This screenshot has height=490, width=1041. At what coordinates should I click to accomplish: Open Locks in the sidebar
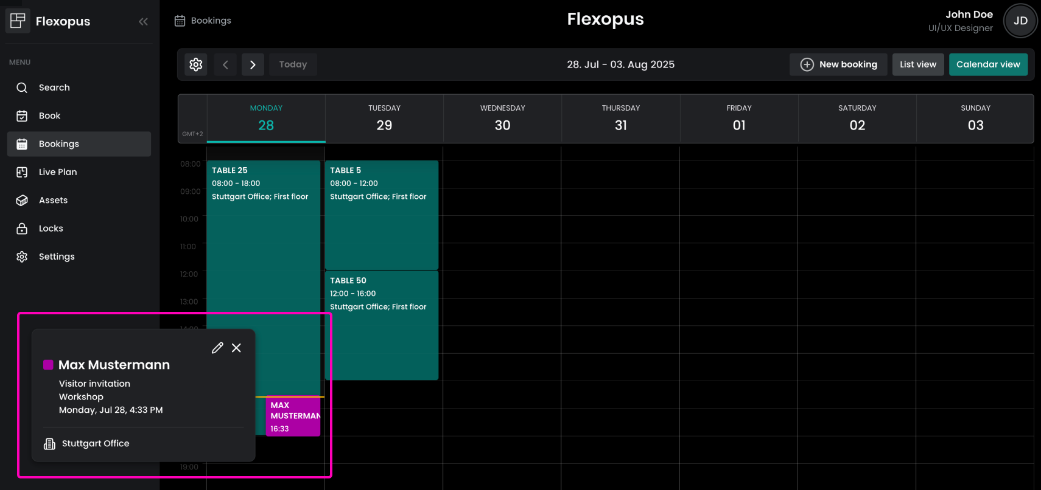51,229
